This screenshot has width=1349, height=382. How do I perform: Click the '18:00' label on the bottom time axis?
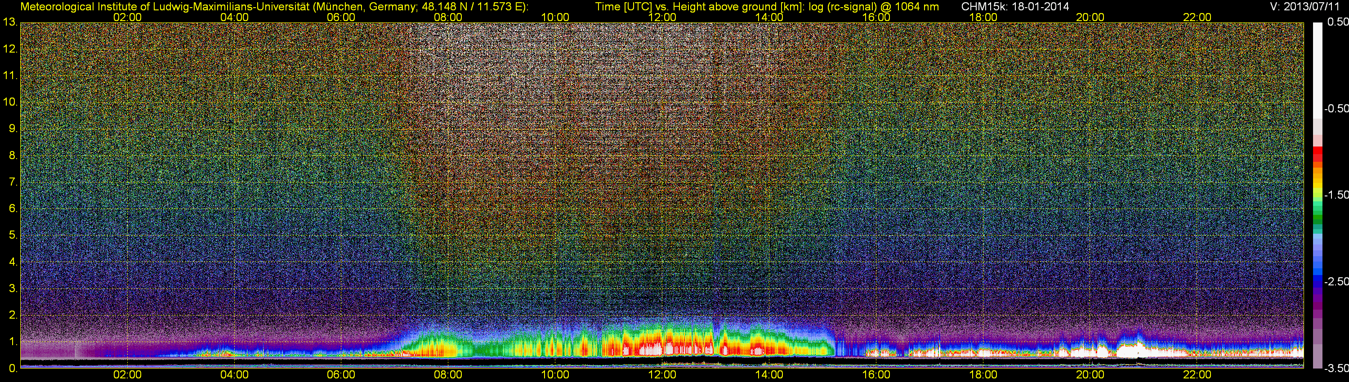(983, 375)
